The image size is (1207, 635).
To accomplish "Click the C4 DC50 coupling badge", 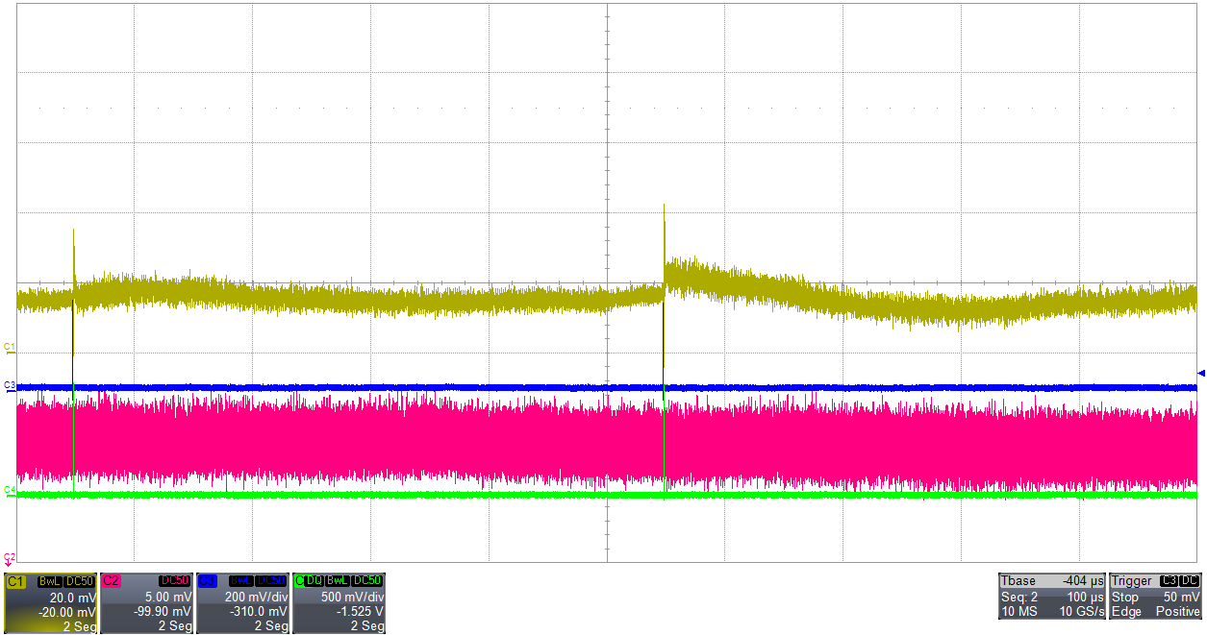I will tap(367, 581).
